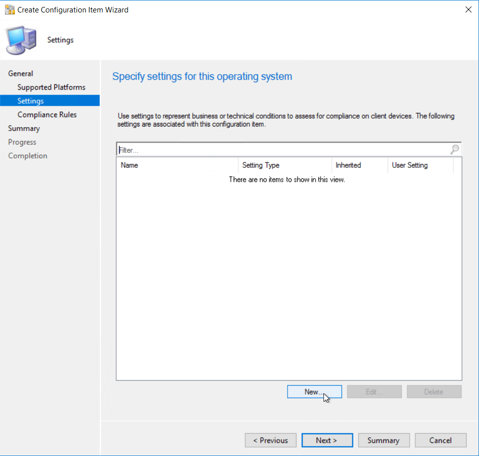Jump to the Summary step in the sidebar
Screen dimensions: 479x456
click(x=24, y=129)
